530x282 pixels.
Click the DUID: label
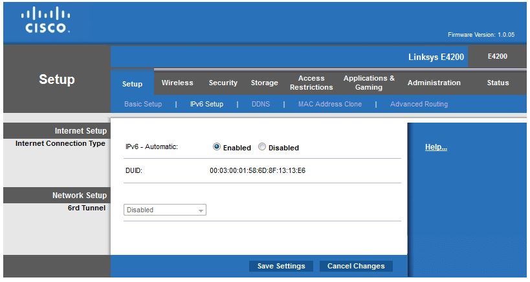tap(134, 170)
